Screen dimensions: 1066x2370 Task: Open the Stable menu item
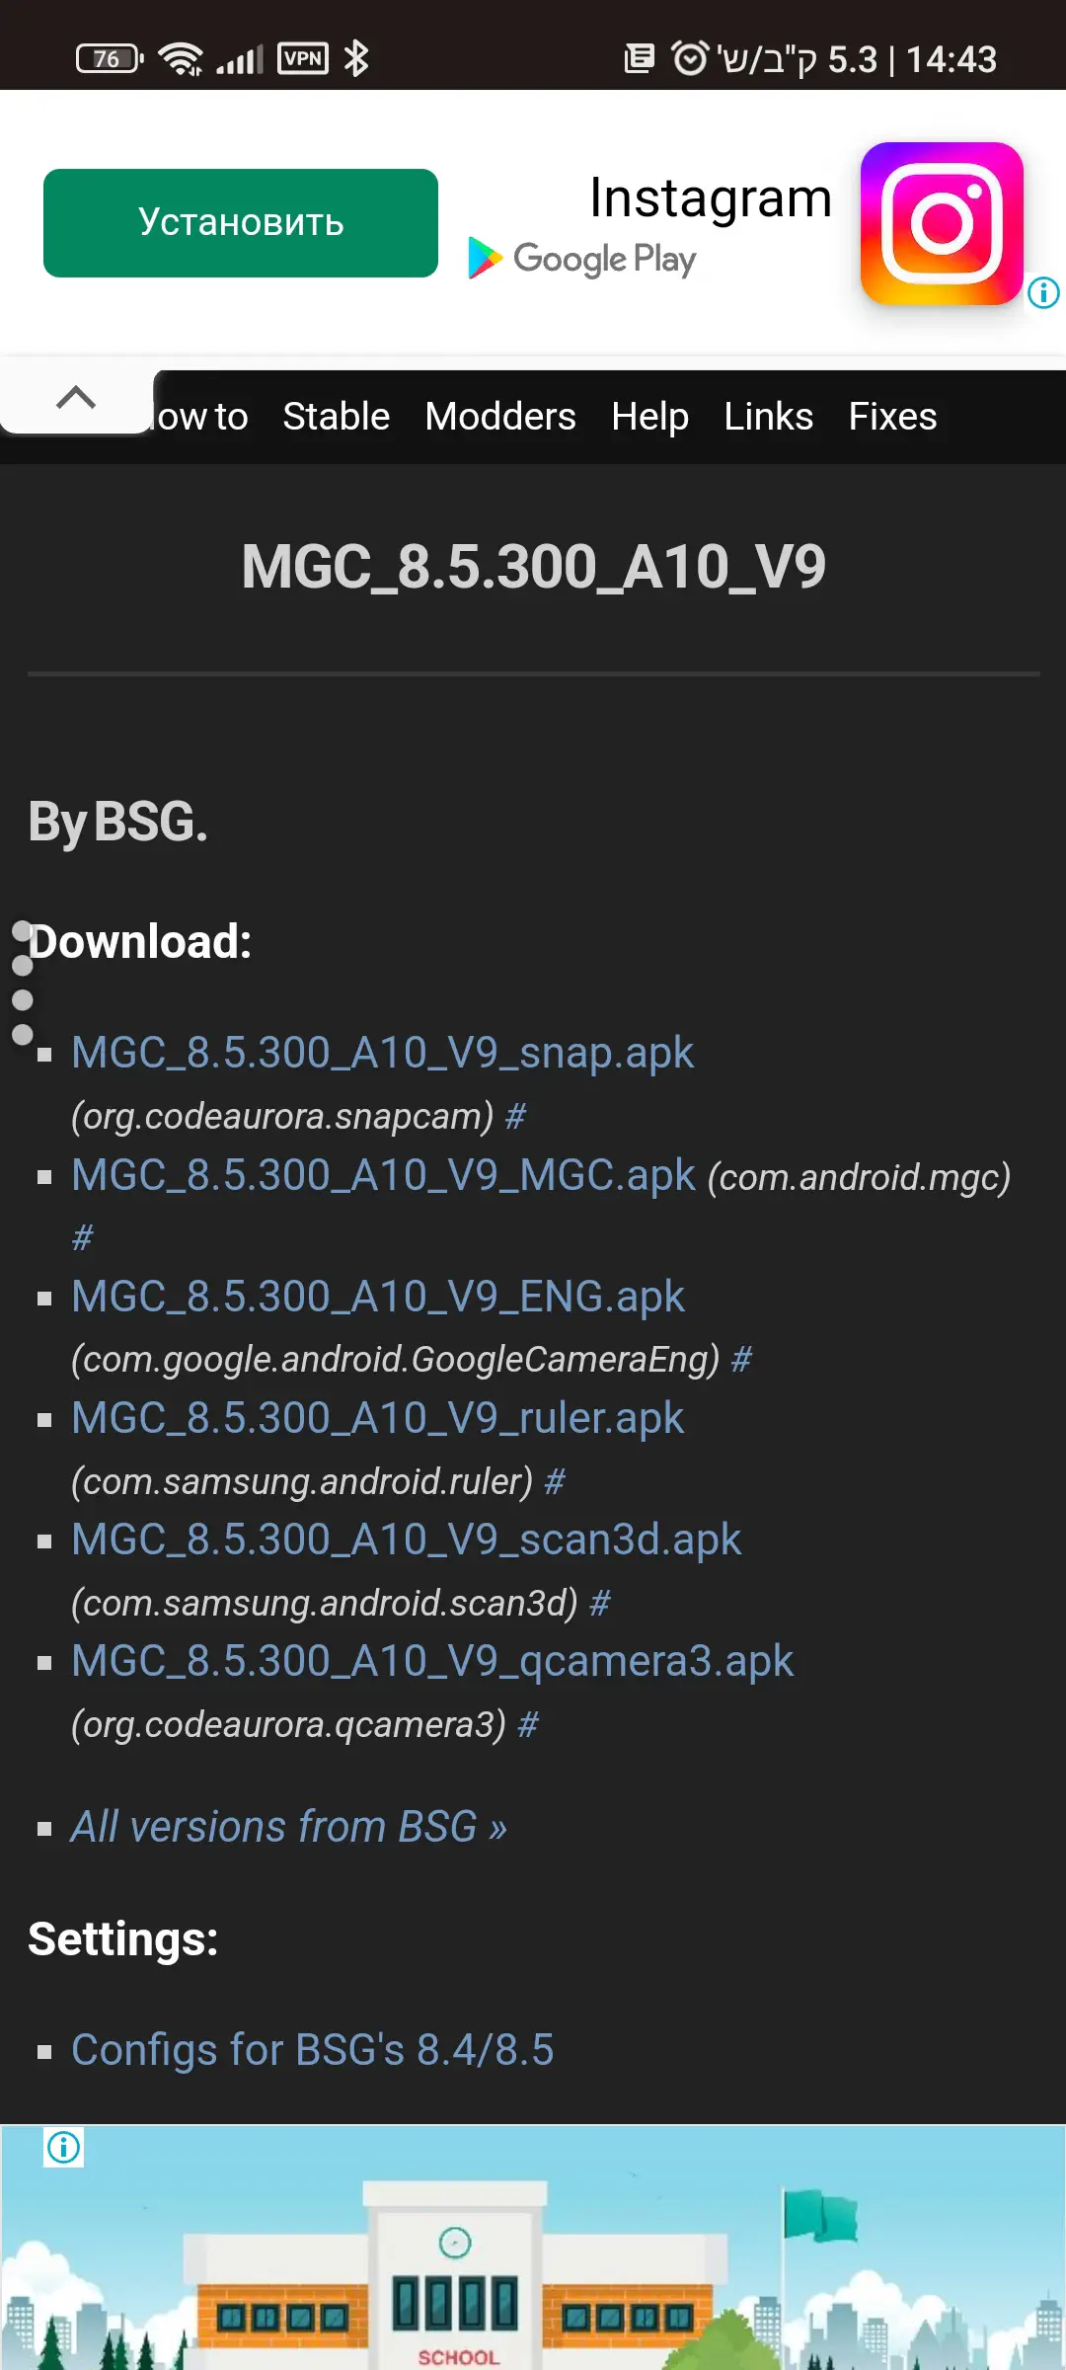(337, 417)
